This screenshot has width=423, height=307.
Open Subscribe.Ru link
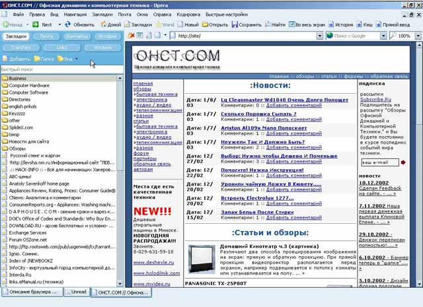pos(375,100)
